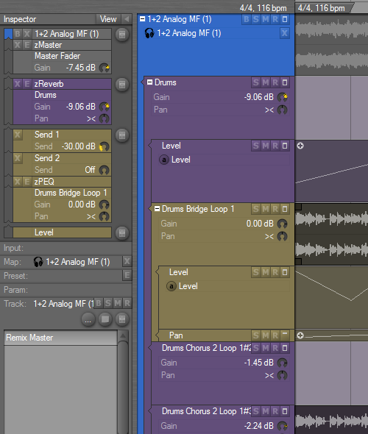Open the View menu in Inspector
This screenshot has height=434, width=368.
point(108,19)
